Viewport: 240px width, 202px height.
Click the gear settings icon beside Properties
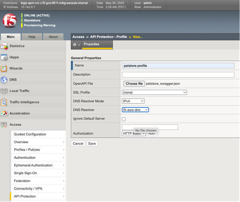click(x=74, y=44)
